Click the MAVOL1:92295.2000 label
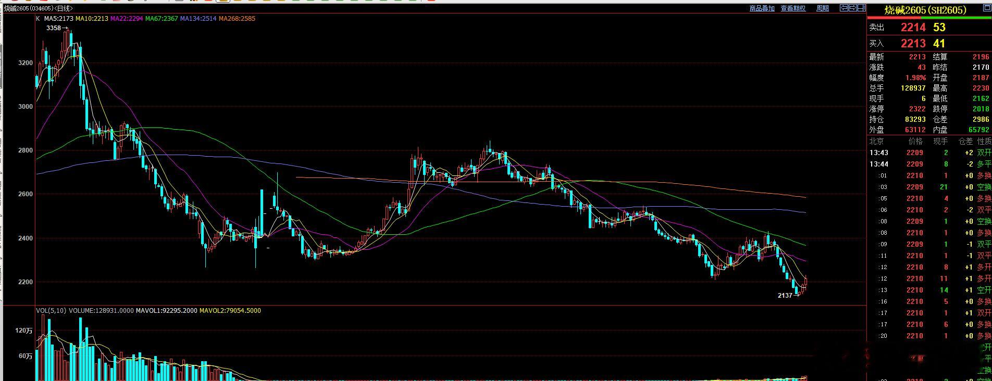Screen dimensions: 992x381 coord(166,311)
